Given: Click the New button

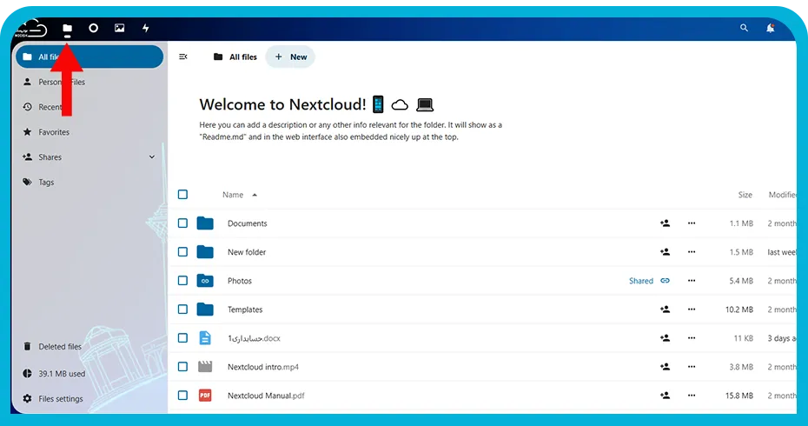Looking at the screenshot, I should tap(290, 57).
